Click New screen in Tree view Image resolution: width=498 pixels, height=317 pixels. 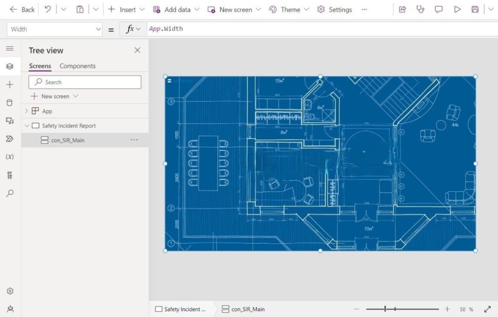click(x=54, y=96)
